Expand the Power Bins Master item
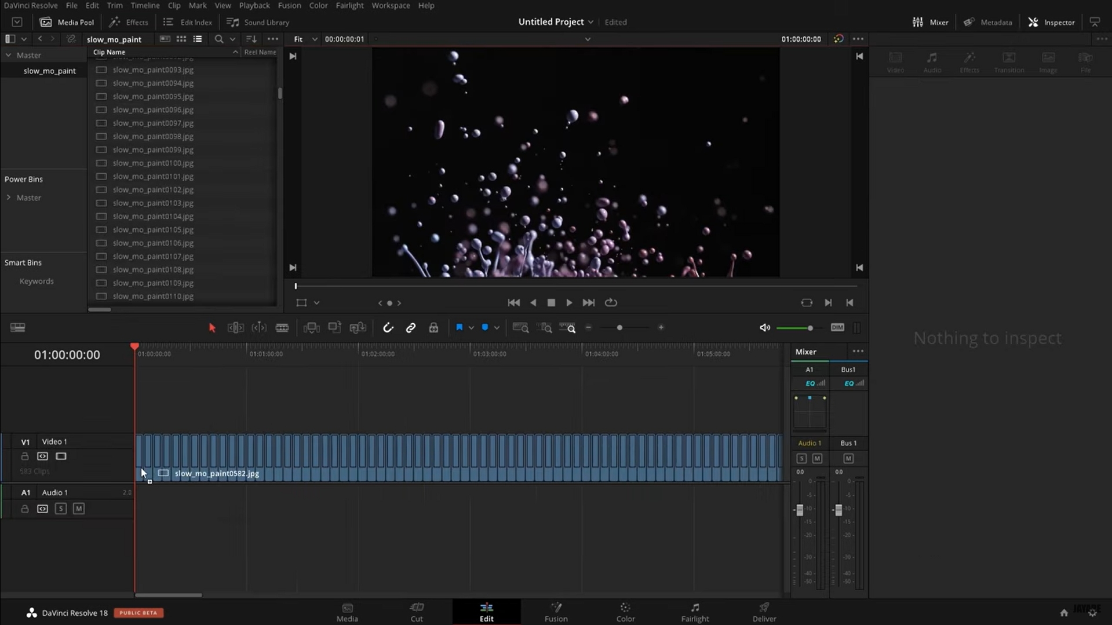 tap(9, 197)
